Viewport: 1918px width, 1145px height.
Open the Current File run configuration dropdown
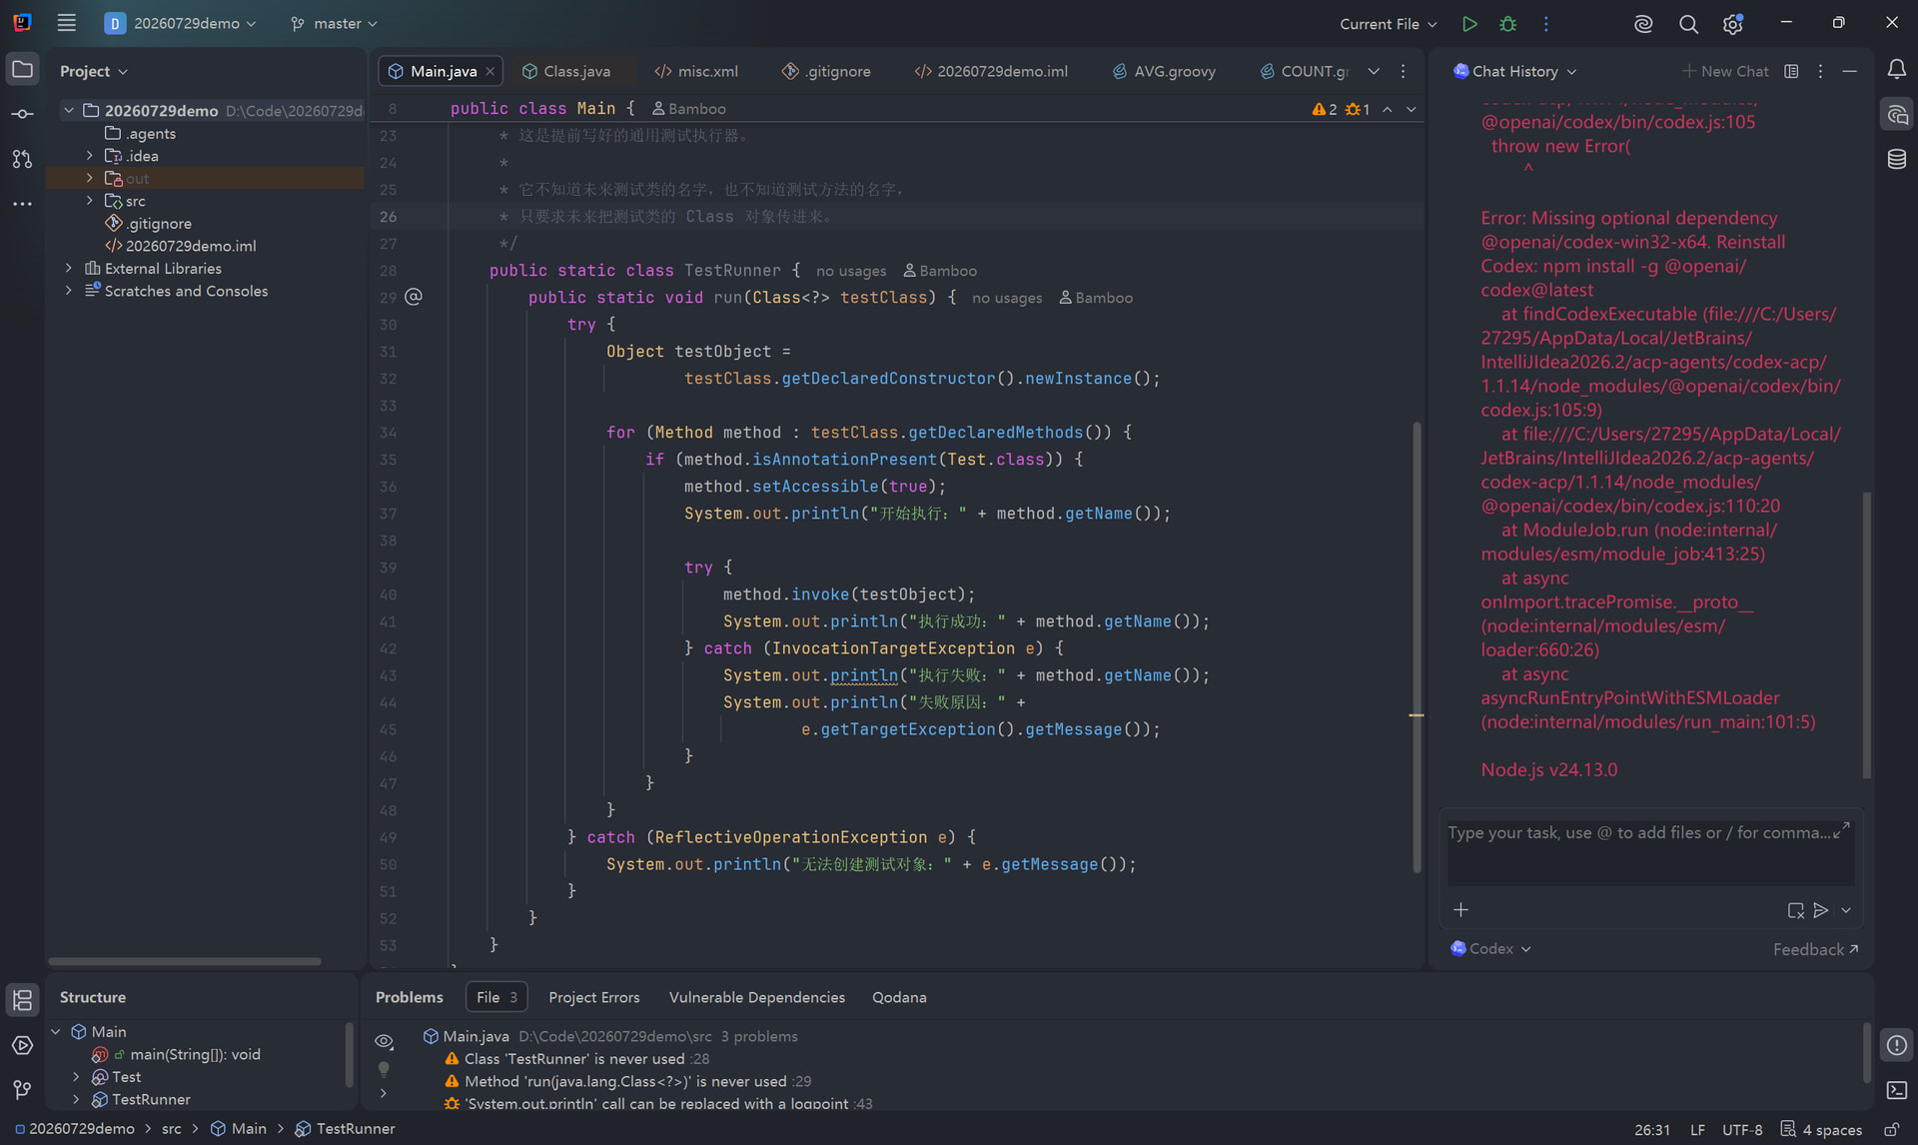tap(1388, 24)
